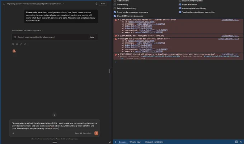Give thumbs down feedback
The width and height of the screenshot is (244, 144).
click(21, 44)
